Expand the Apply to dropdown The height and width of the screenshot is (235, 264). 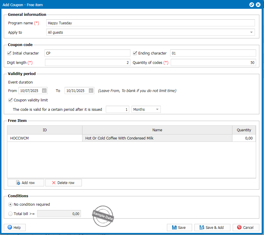[251, 32]
